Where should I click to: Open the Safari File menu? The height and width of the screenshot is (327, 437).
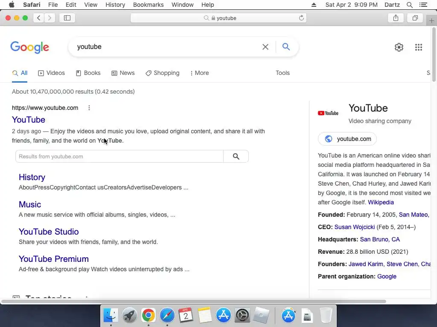(52, 5)
